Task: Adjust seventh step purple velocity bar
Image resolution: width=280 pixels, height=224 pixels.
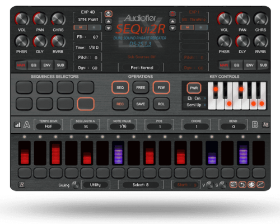Action: 118,153
